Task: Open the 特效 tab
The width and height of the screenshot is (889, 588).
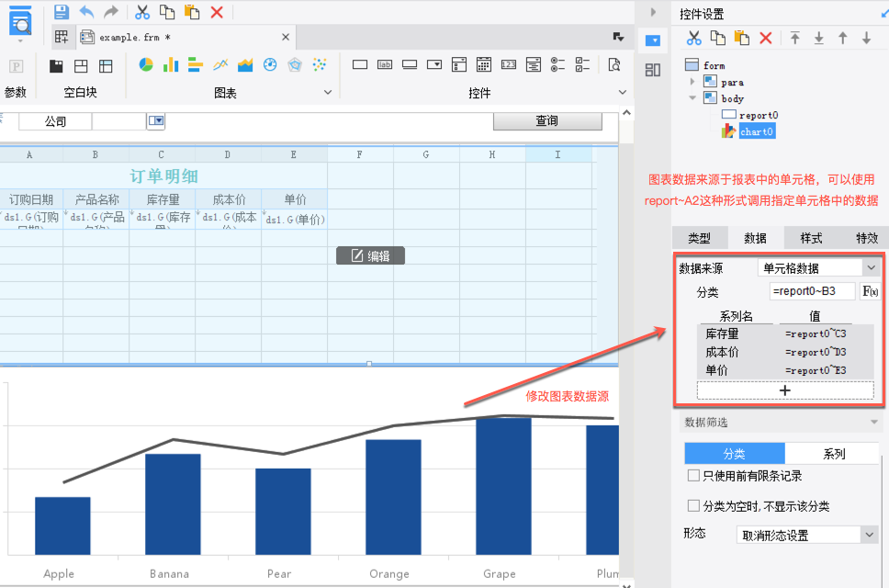Action: pos(866,238)
